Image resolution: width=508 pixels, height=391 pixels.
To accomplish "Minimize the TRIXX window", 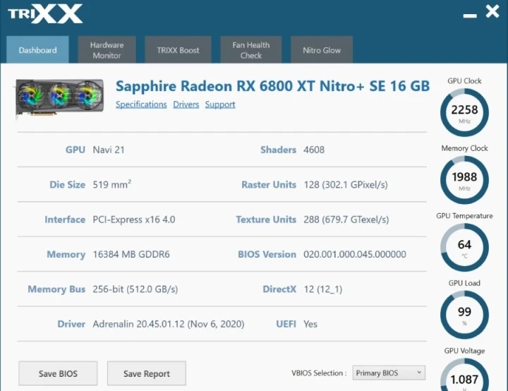I will pos(469,16).
